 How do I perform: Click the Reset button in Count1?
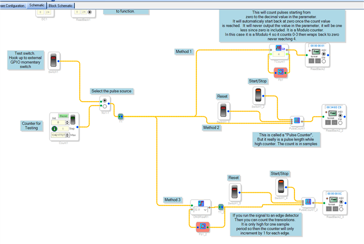[63, 116]
